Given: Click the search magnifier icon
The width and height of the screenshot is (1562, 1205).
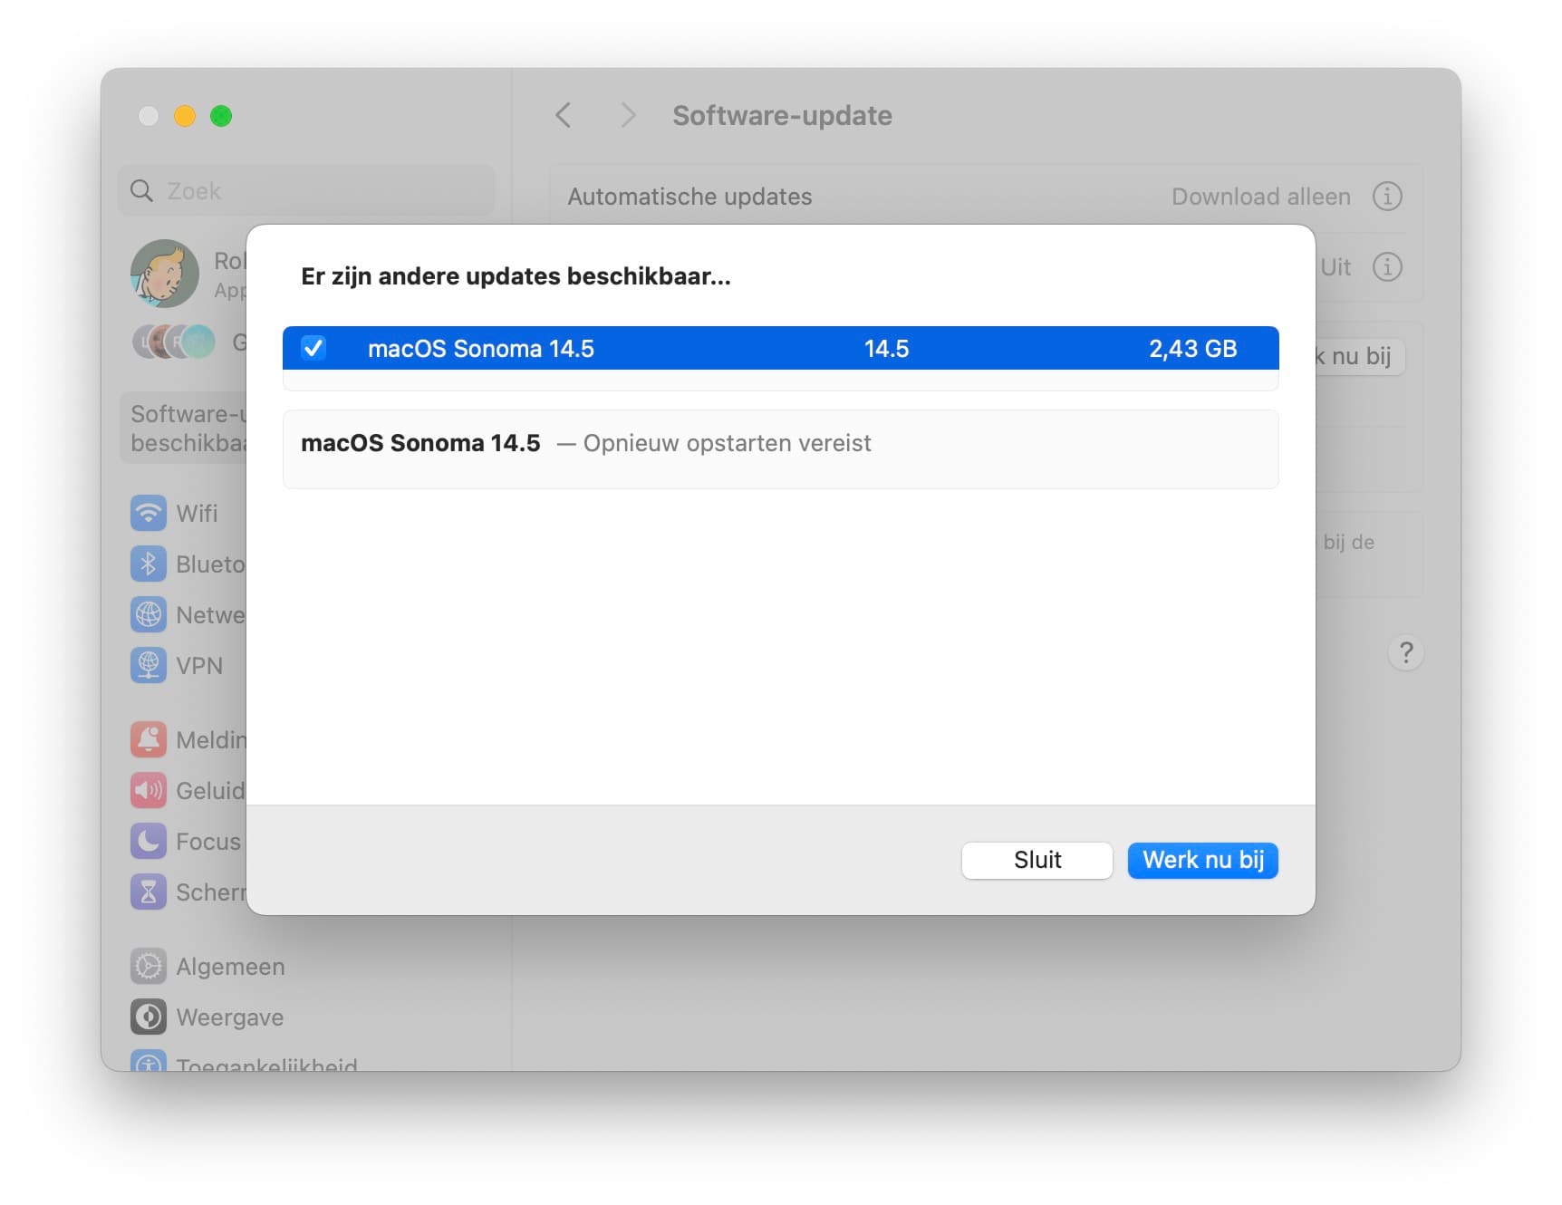Looking at the screenshot, I should click(141, 190).
